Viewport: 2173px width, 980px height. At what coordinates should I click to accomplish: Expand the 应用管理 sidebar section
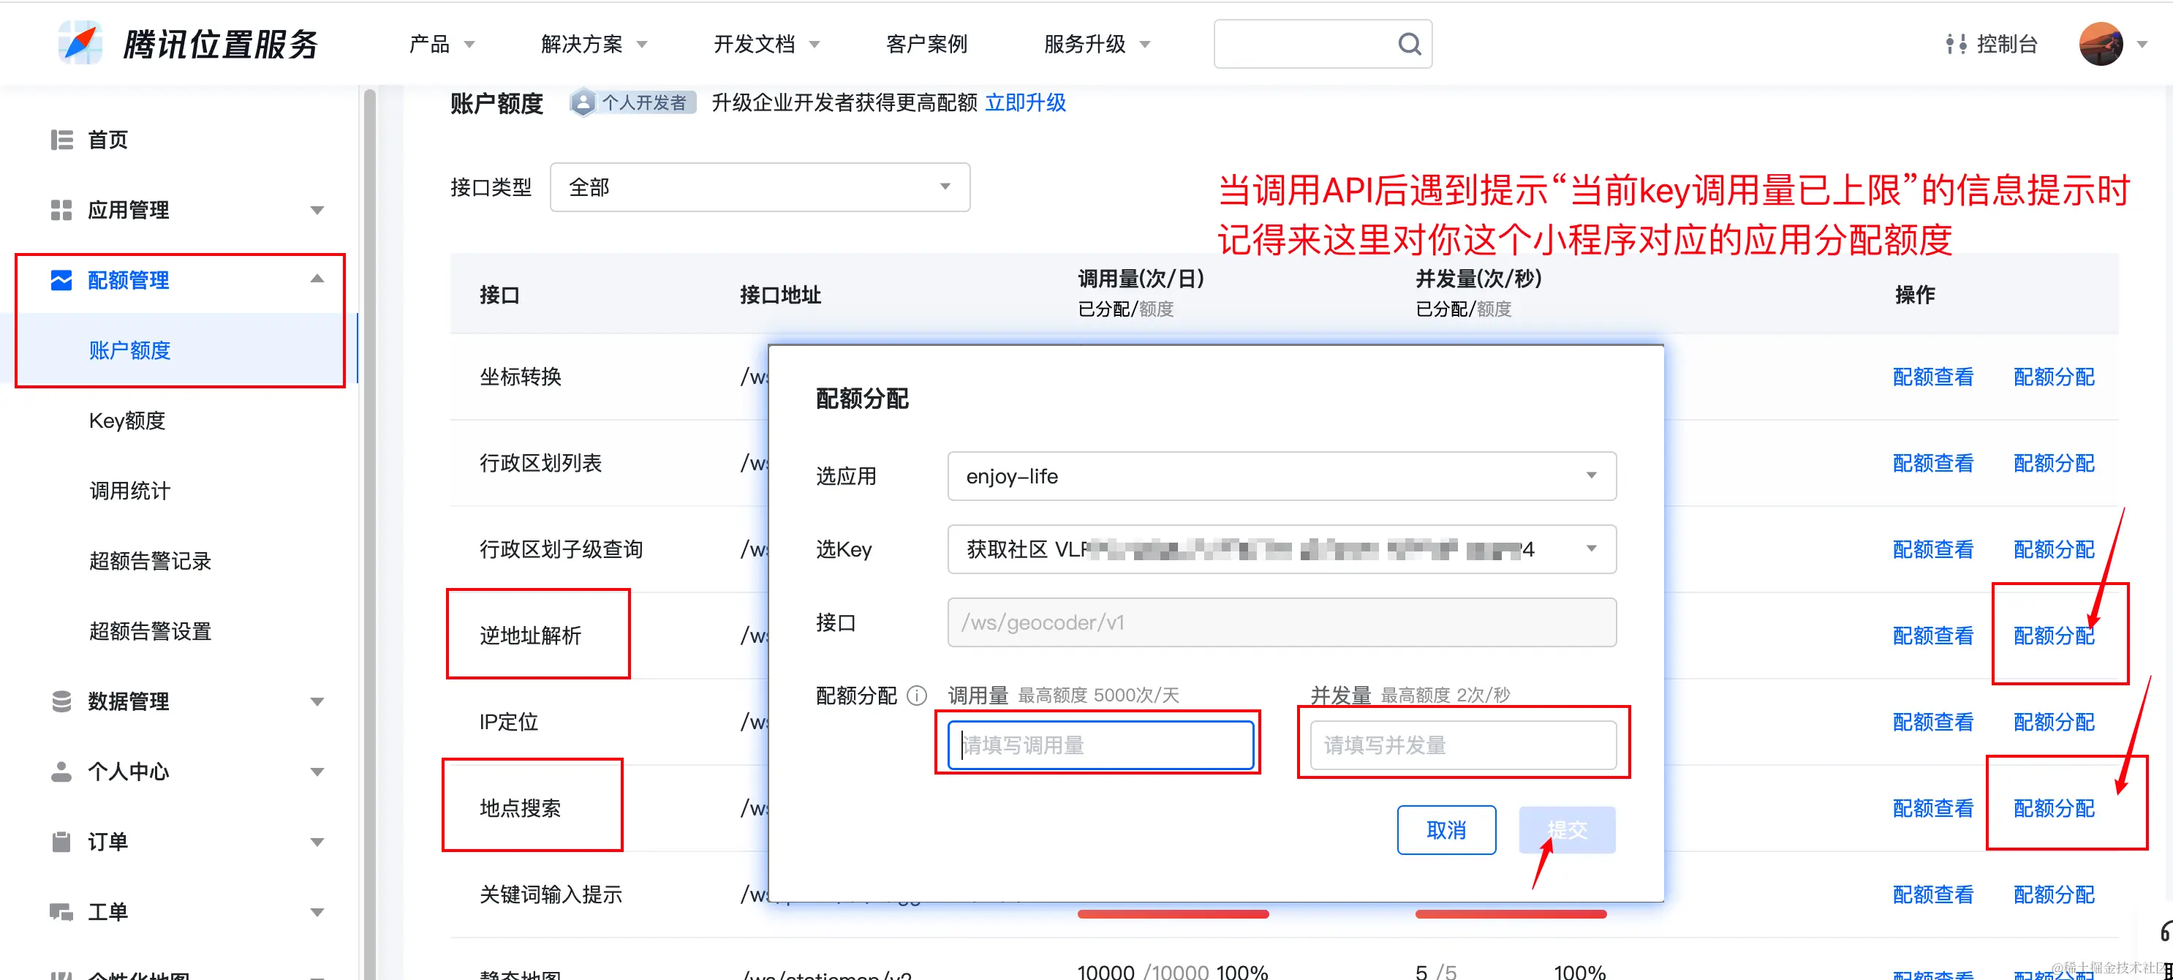click(x=317, y=210)
